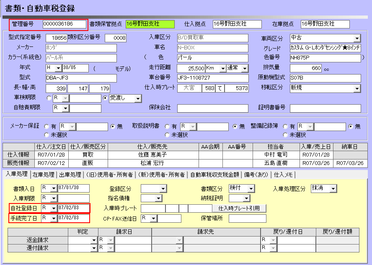Click the 保管場所 input field
The width and height of the screenshot is (372, 265).
(x=248, y=219)
